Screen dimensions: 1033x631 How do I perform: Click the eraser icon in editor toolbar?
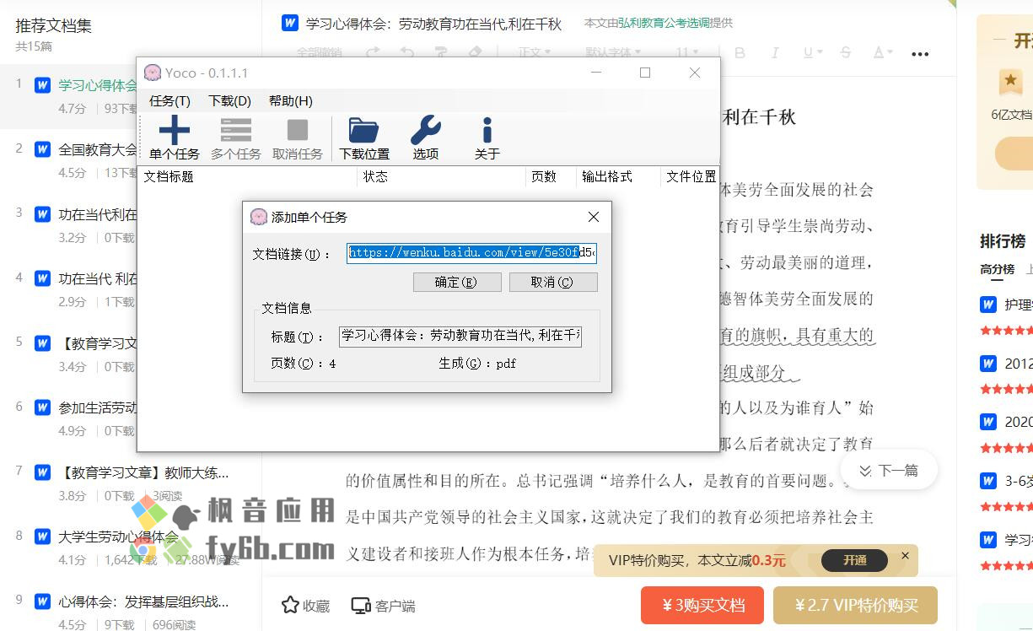tap(474, 52)
